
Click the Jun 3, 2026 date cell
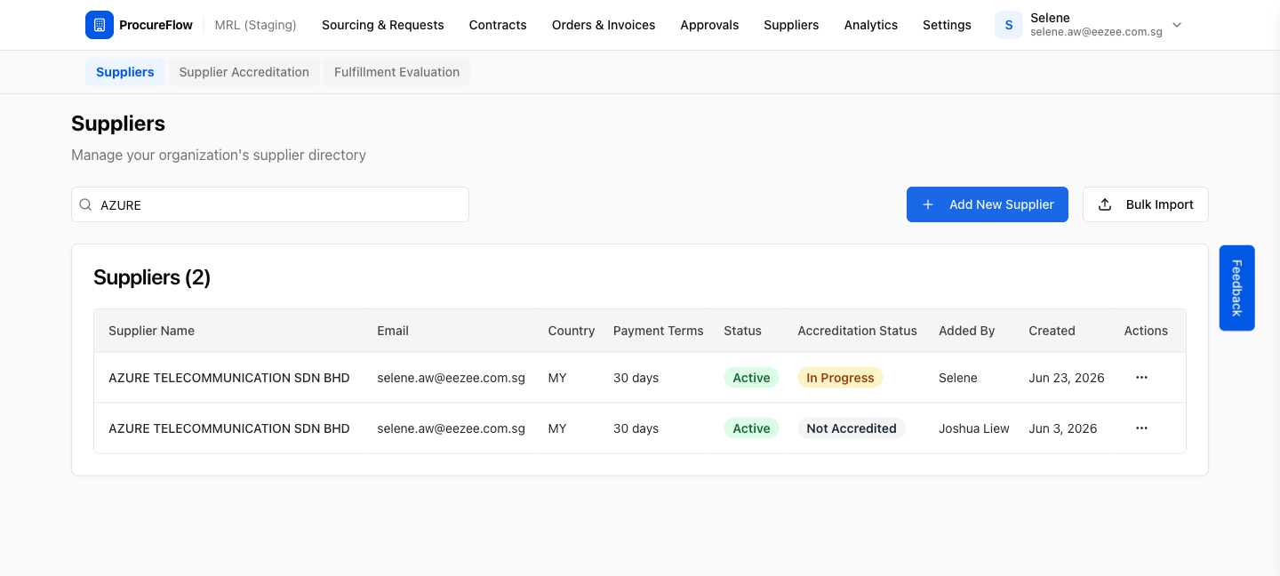click(1063, 428)
